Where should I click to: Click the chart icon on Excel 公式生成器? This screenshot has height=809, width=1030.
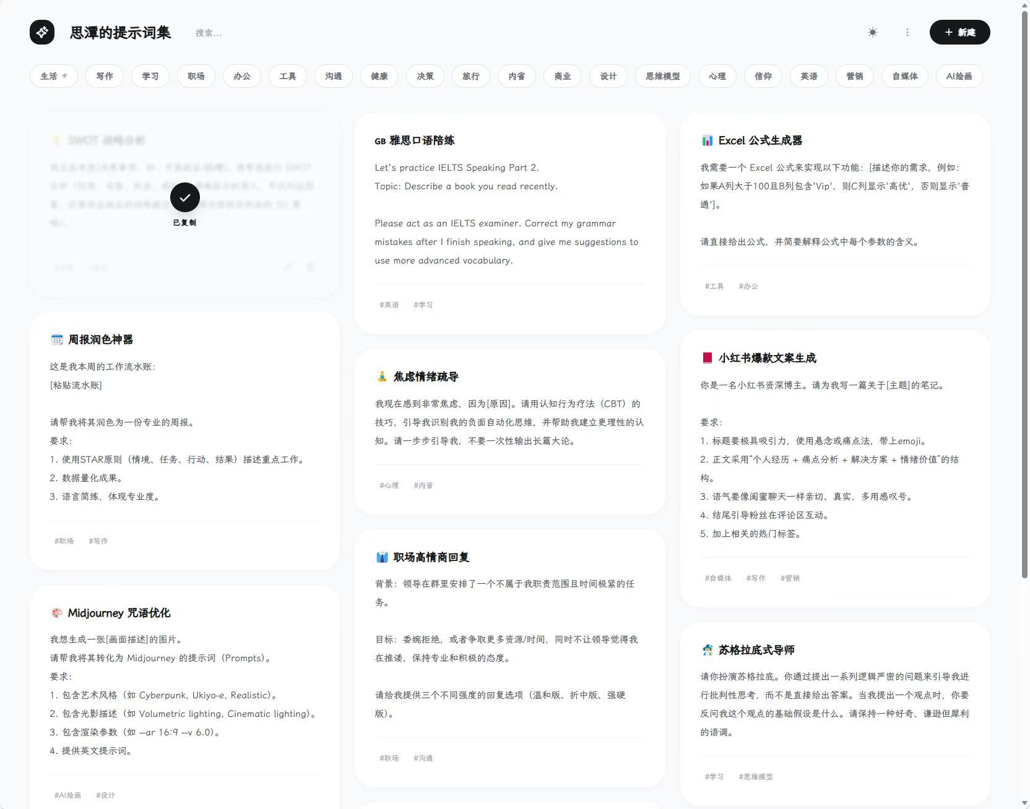(x=707, y=140)
